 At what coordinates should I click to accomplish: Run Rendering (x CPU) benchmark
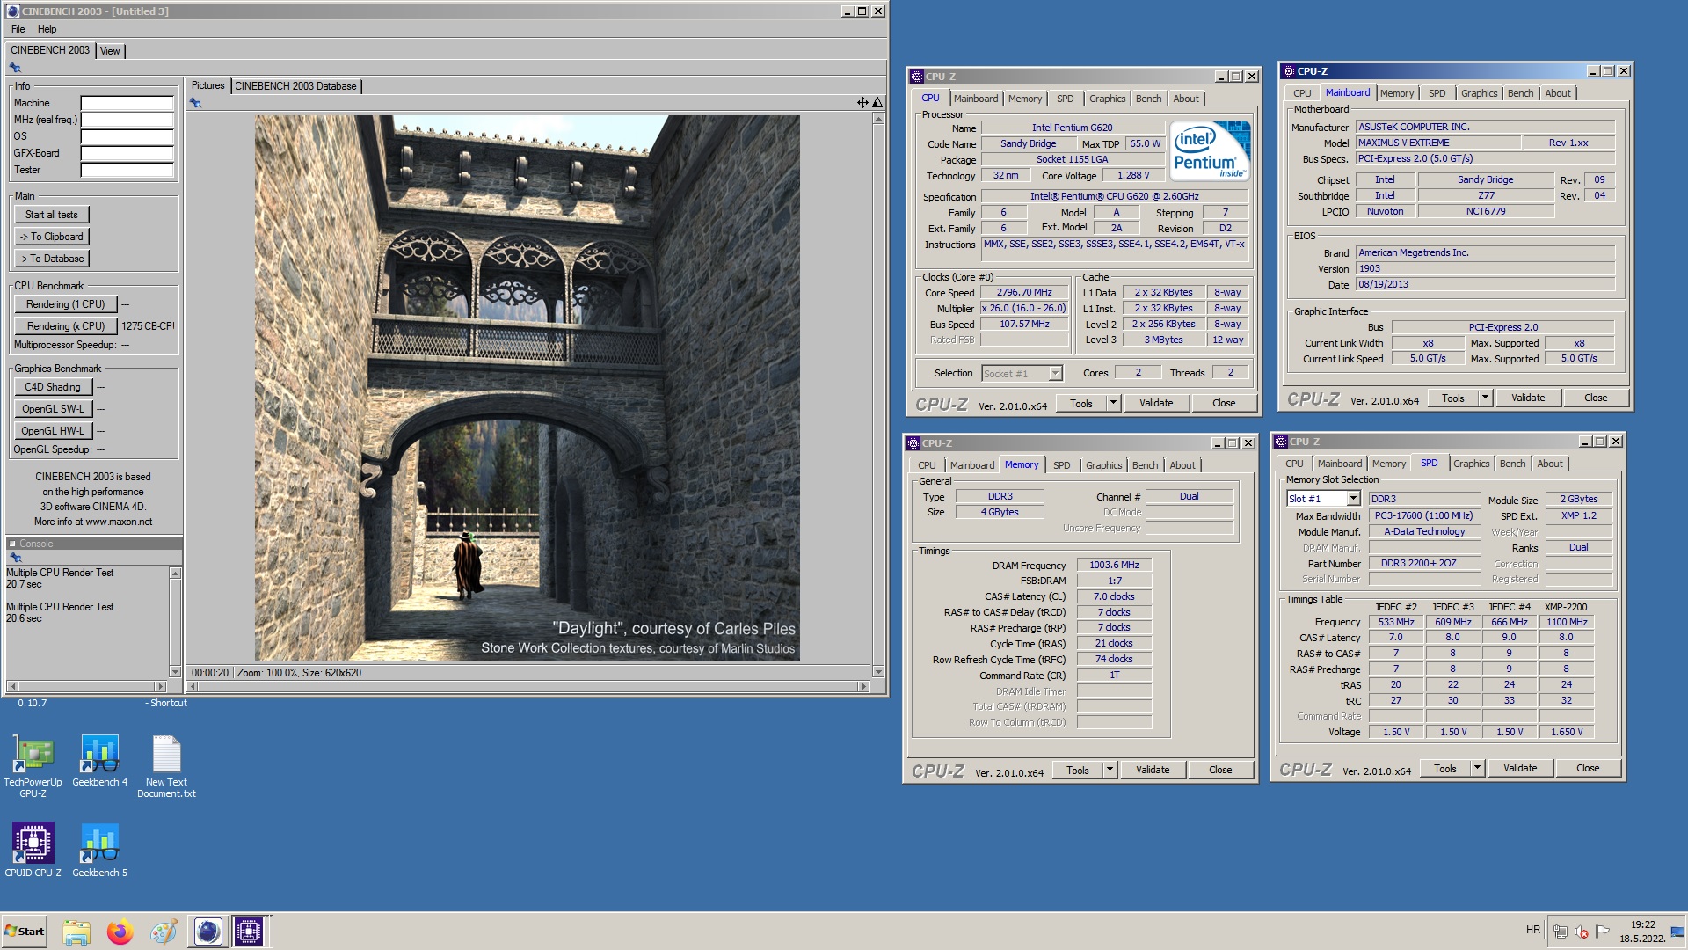(x=66, y=326)
